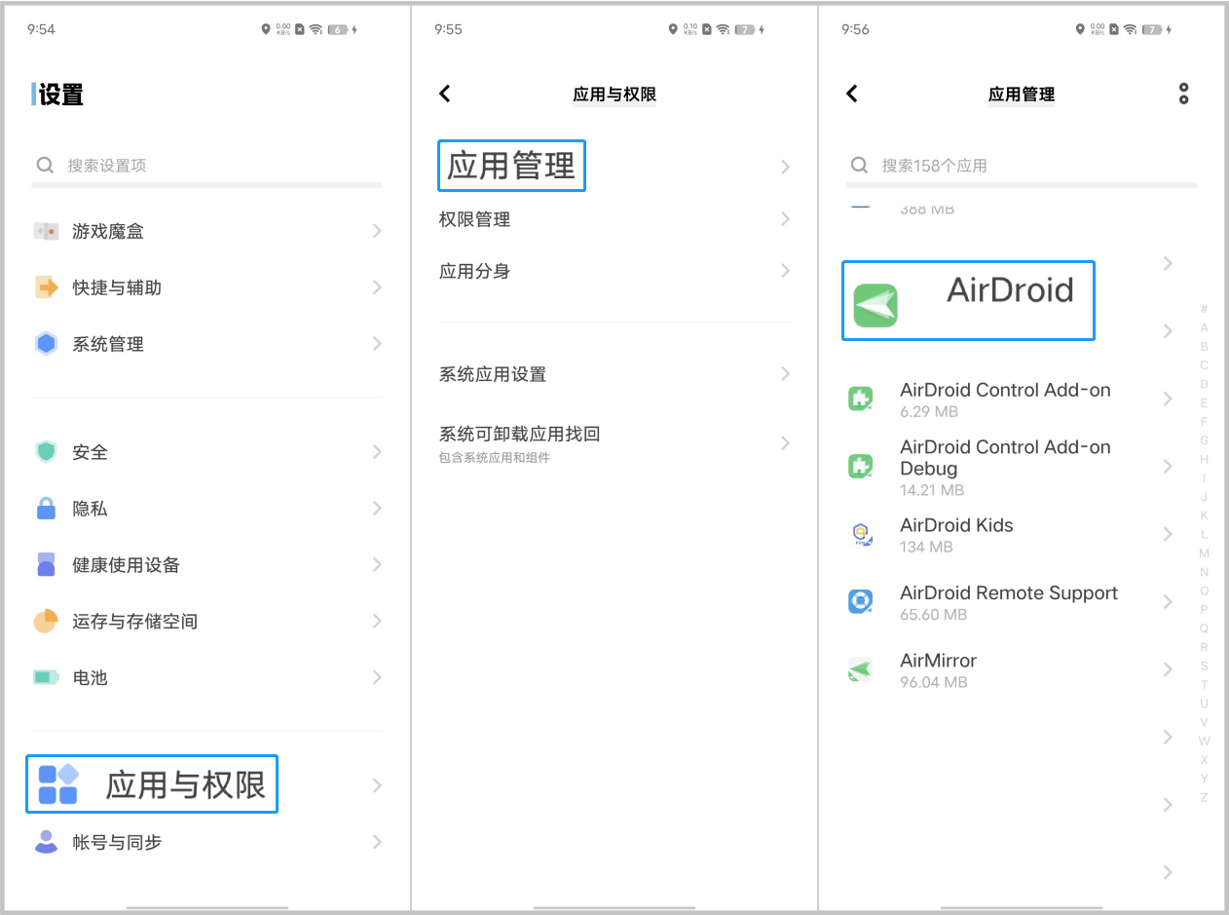Tap the 安全 shield icon
The width and height of the screenshot is (1229, 915).
pyautogui.click(x=46, y=452)
